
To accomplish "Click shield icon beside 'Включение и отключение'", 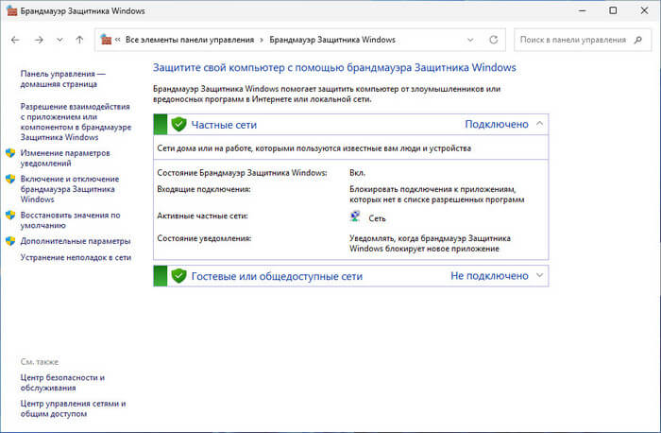I will (10, 179).
